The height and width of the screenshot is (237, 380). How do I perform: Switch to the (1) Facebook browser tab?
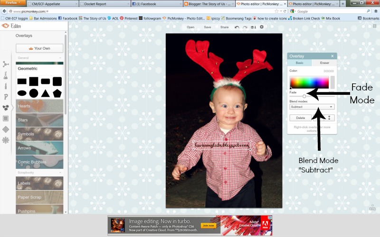(157, 4)
